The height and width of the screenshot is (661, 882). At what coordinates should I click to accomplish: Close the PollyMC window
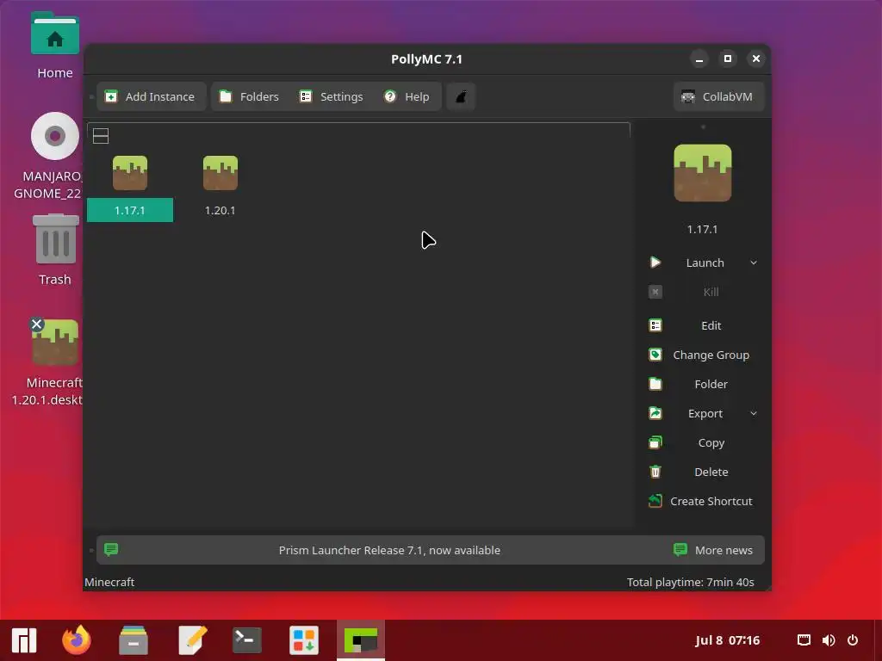click(x=756, y=59)
